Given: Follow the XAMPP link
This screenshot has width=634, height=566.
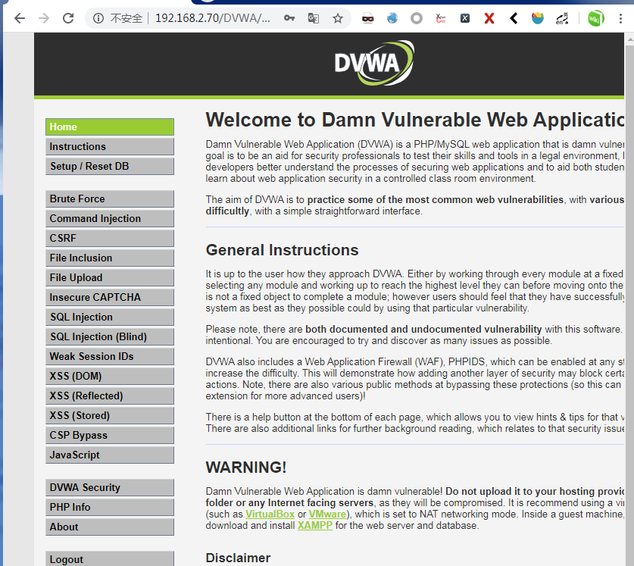Looking at the screenshot, I should (314, 526).
